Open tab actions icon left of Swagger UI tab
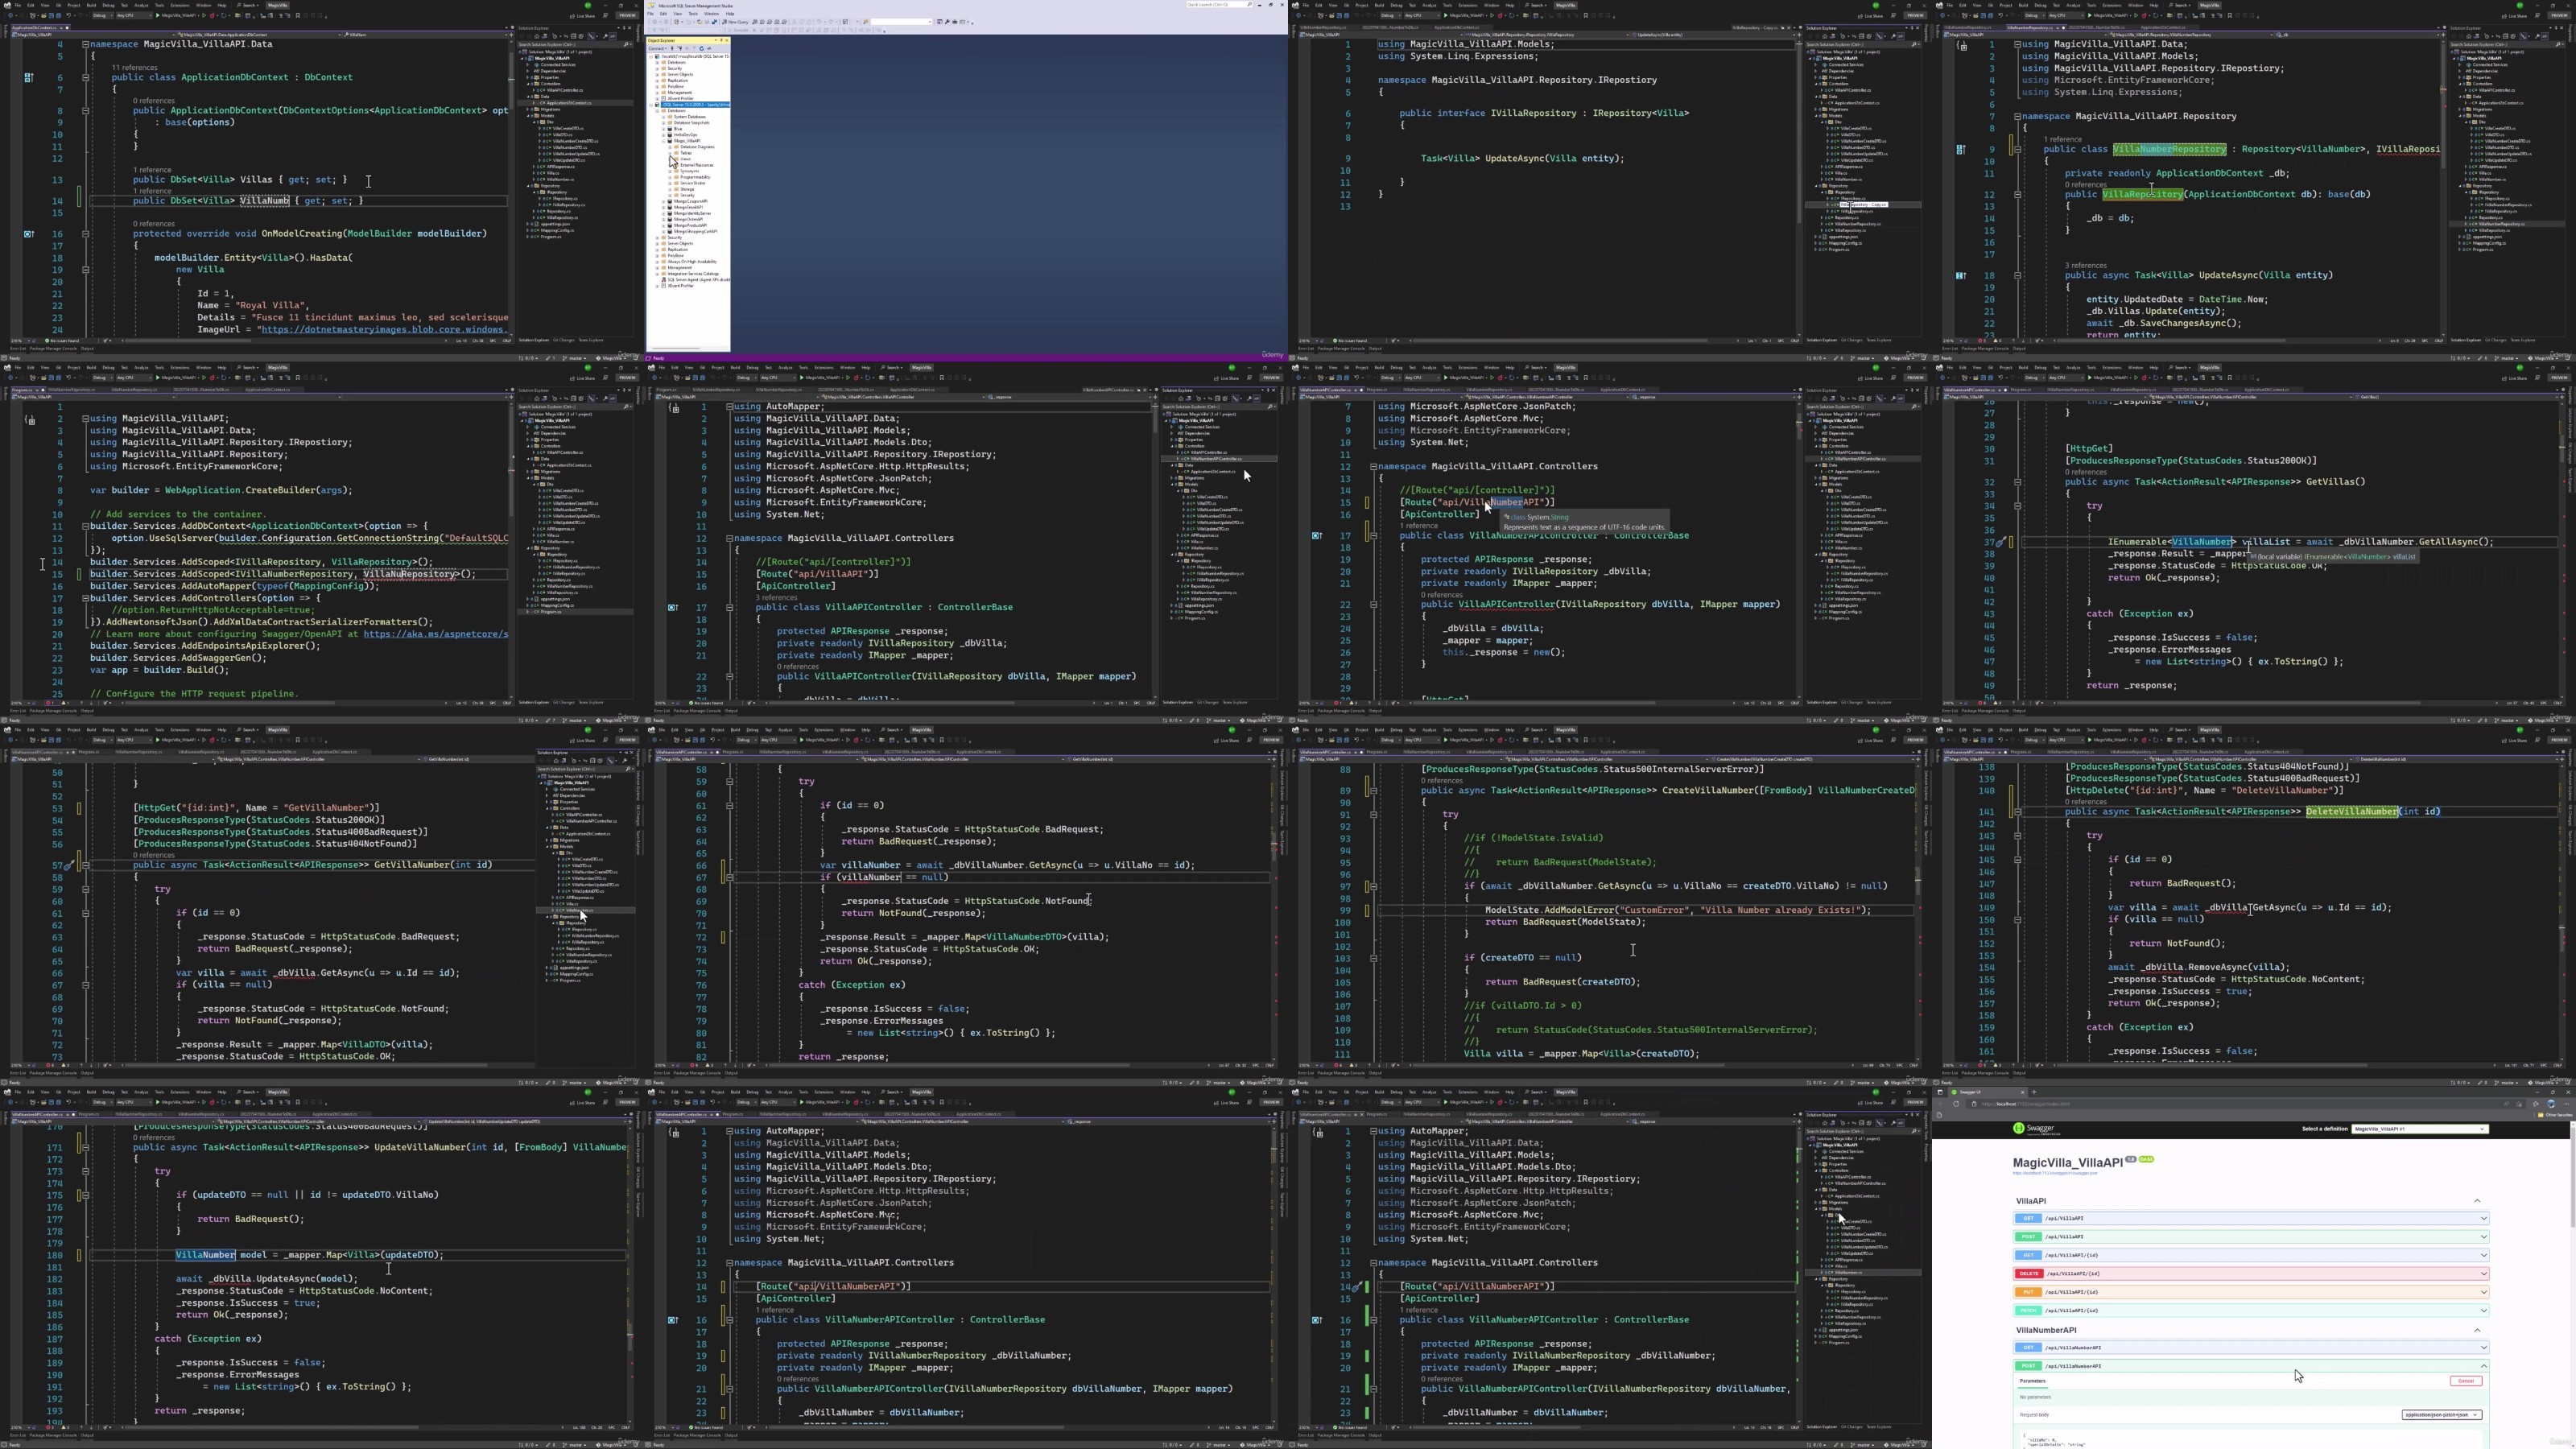2576x1449 pixels. click(x=1940, y=1092)
